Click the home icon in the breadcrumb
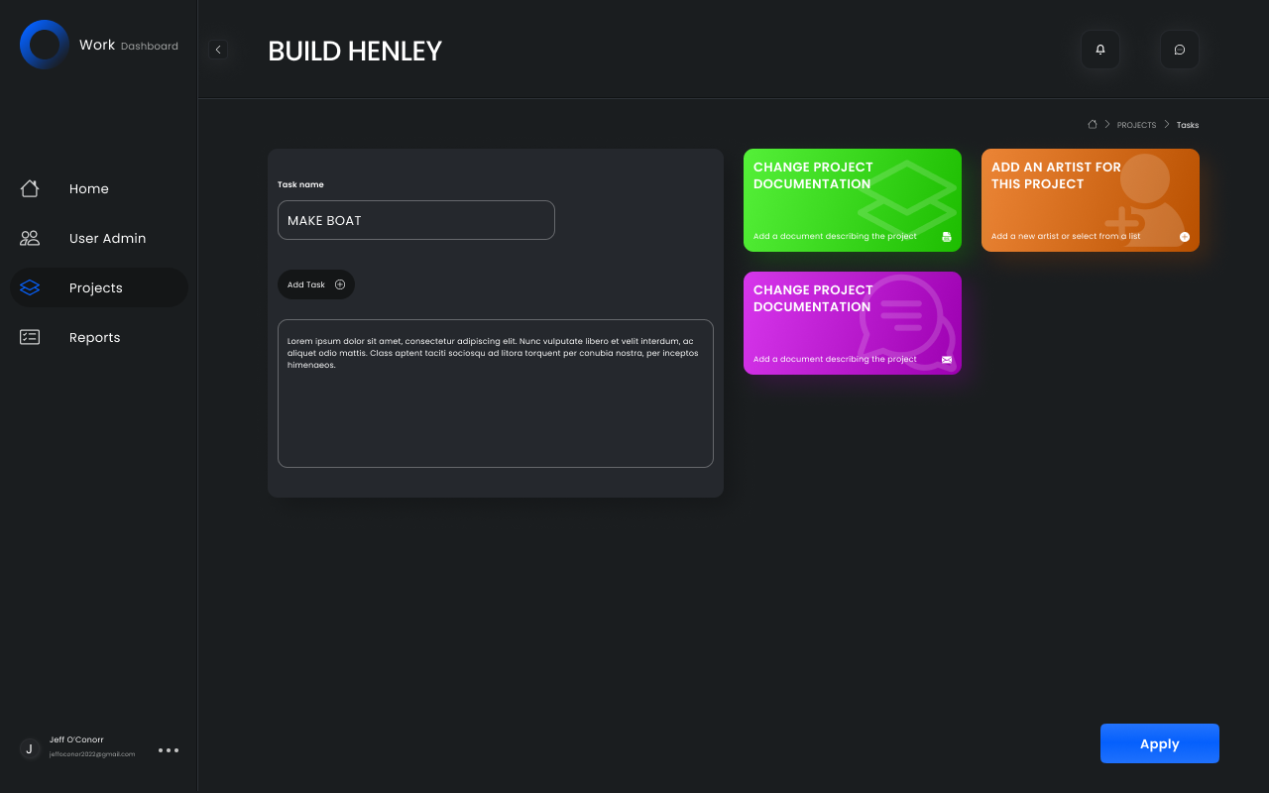 tap(1093, 124)
